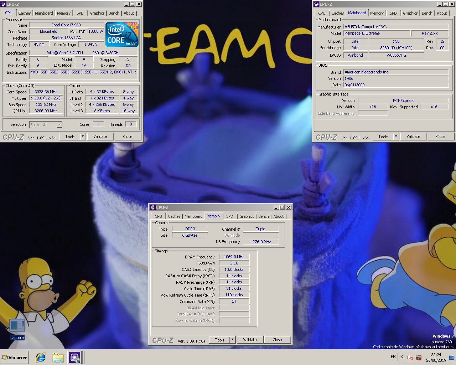Click Close button in the CPU window
Viewport: 456px width, 365px height.
pyautogui.click(x=128, y=137)
